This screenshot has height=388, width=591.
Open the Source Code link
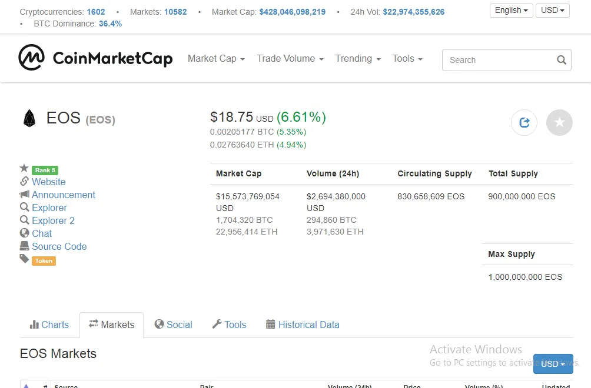(x=59, y=246)
